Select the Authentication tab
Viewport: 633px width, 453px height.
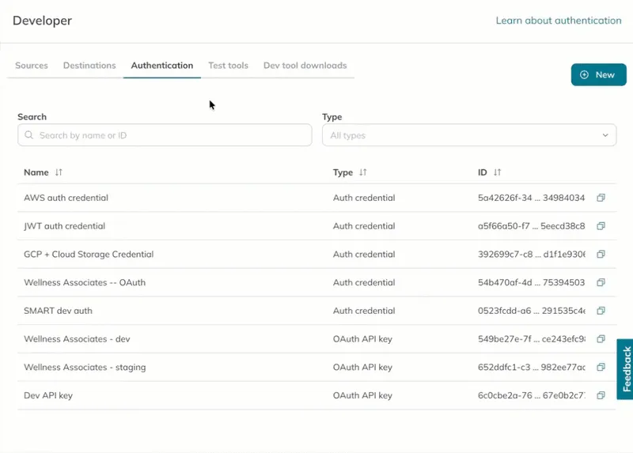coord(162,66)
